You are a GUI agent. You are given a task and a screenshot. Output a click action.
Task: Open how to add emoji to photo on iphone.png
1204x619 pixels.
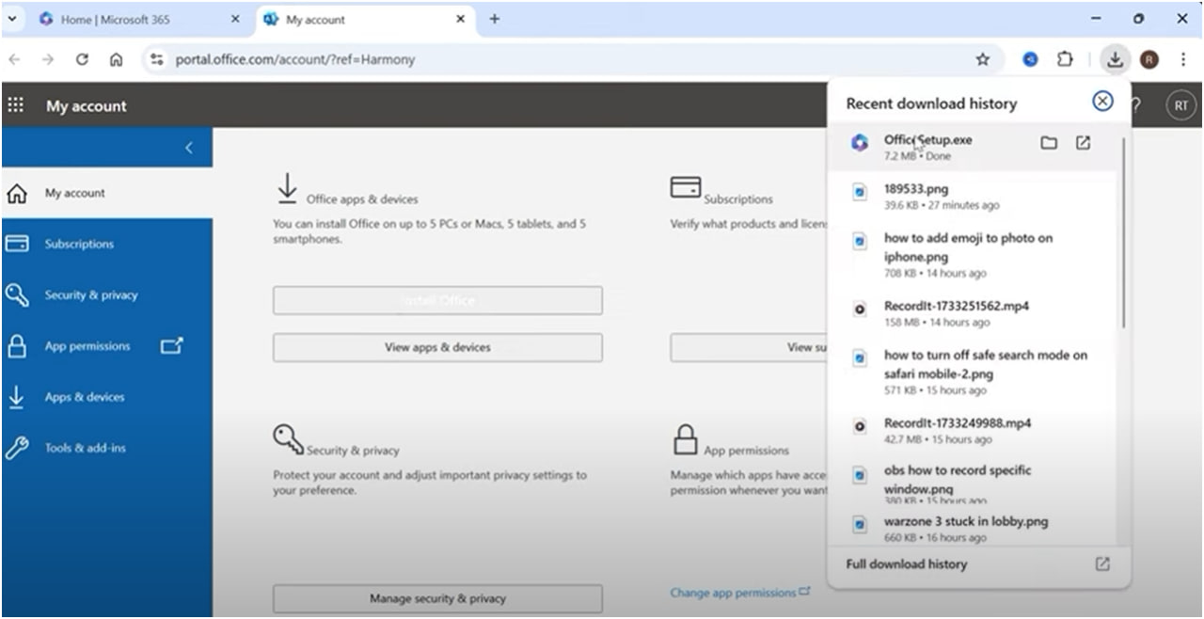tap(974, 254)
